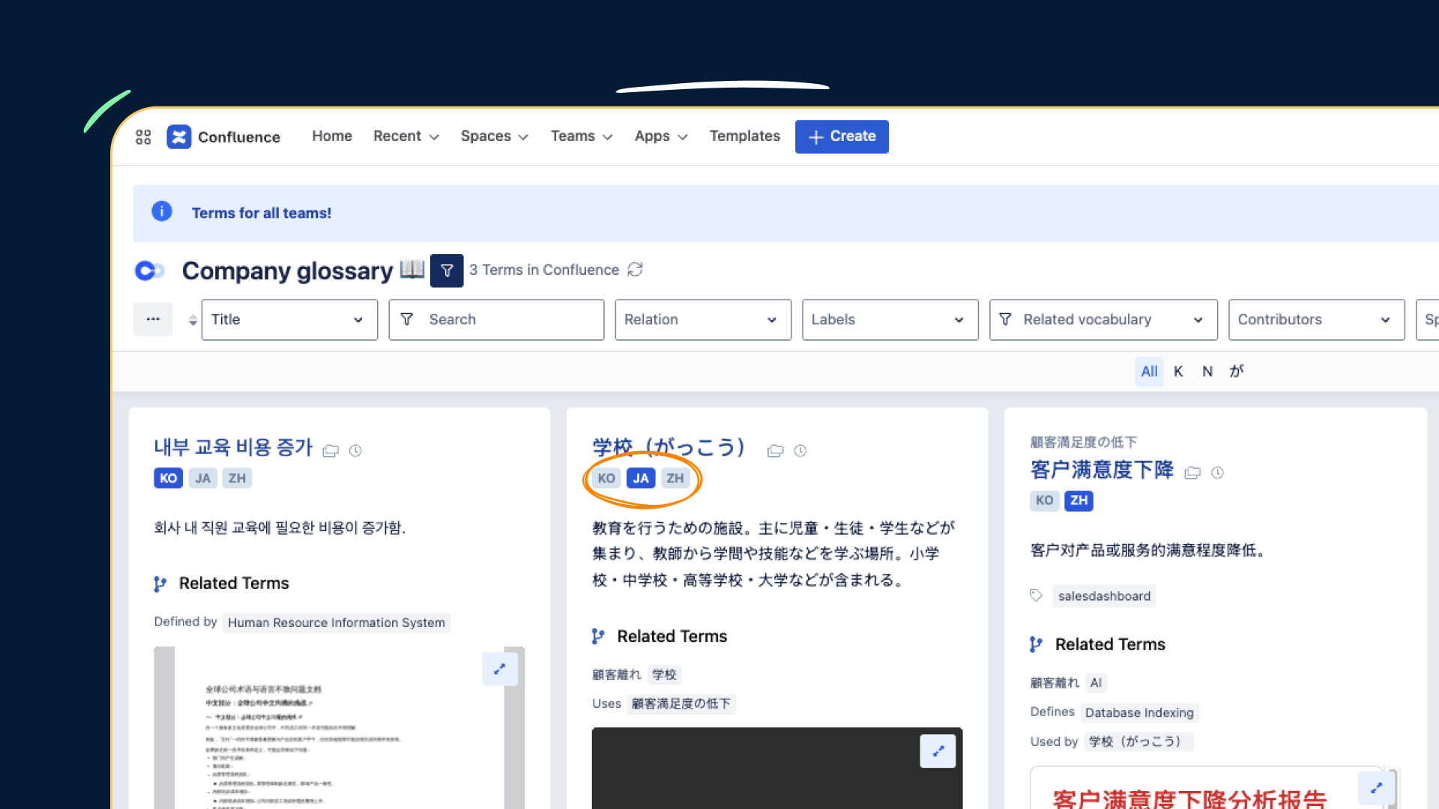Expand the Labels dropdown
Image resolution: width=1439 pixels, height=809 pixels.
coord(890,320)
